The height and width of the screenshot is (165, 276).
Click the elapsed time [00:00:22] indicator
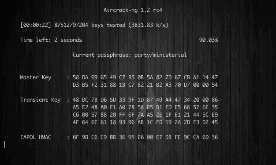click(36, 25)
